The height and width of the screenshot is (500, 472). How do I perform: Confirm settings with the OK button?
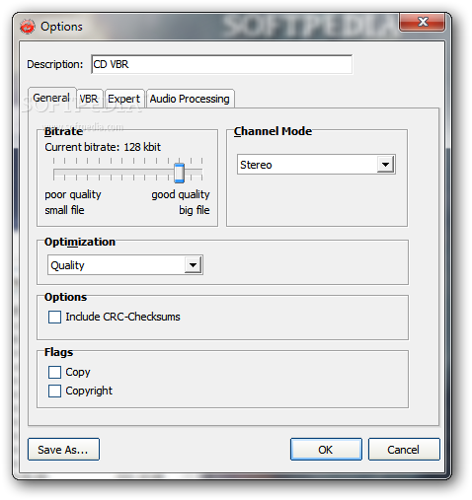tap(326, 449)
